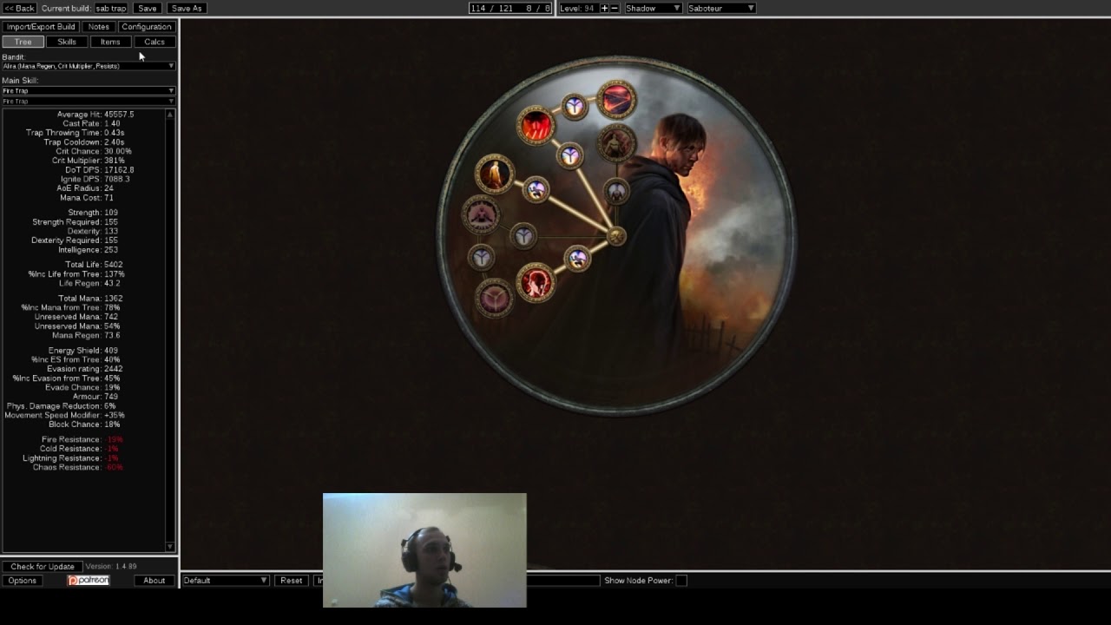Image resolution: width=1111 pixels, height=625 pixels.
Task: Select the dim three-pronged symbol notable node
Action: tap(494, 299)
